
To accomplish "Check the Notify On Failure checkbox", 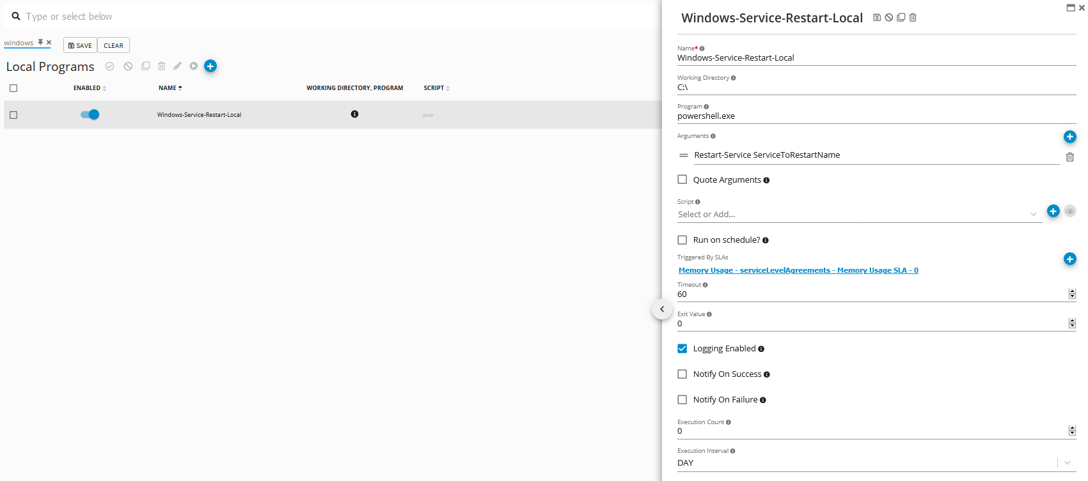I will click(682, 400).
